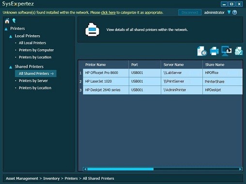Select the HP LaserJet 1020 cell
The width and height of the screenshot is (246, 184).
coord(106,82)
